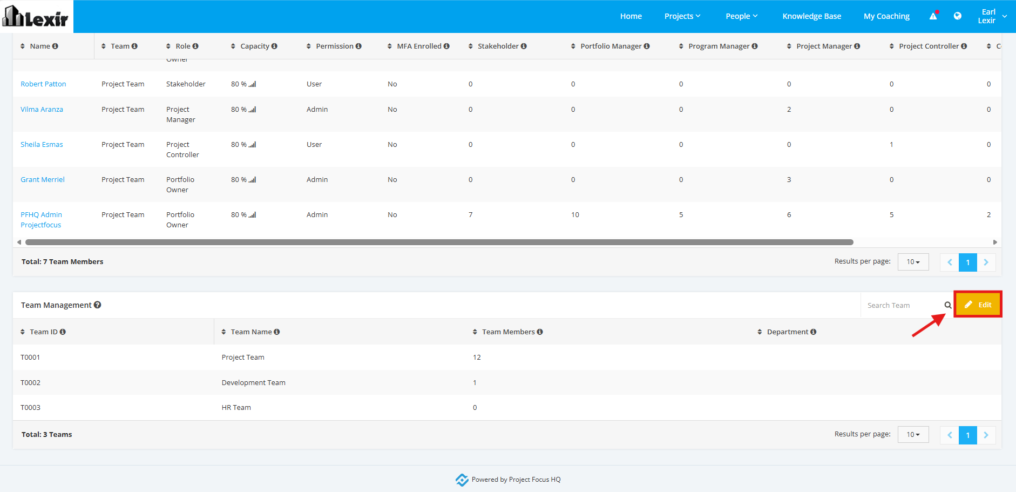Select page 1 of teams list
Image resolution: width=1016 pixels, height=492 pixels.
[968, 435]
